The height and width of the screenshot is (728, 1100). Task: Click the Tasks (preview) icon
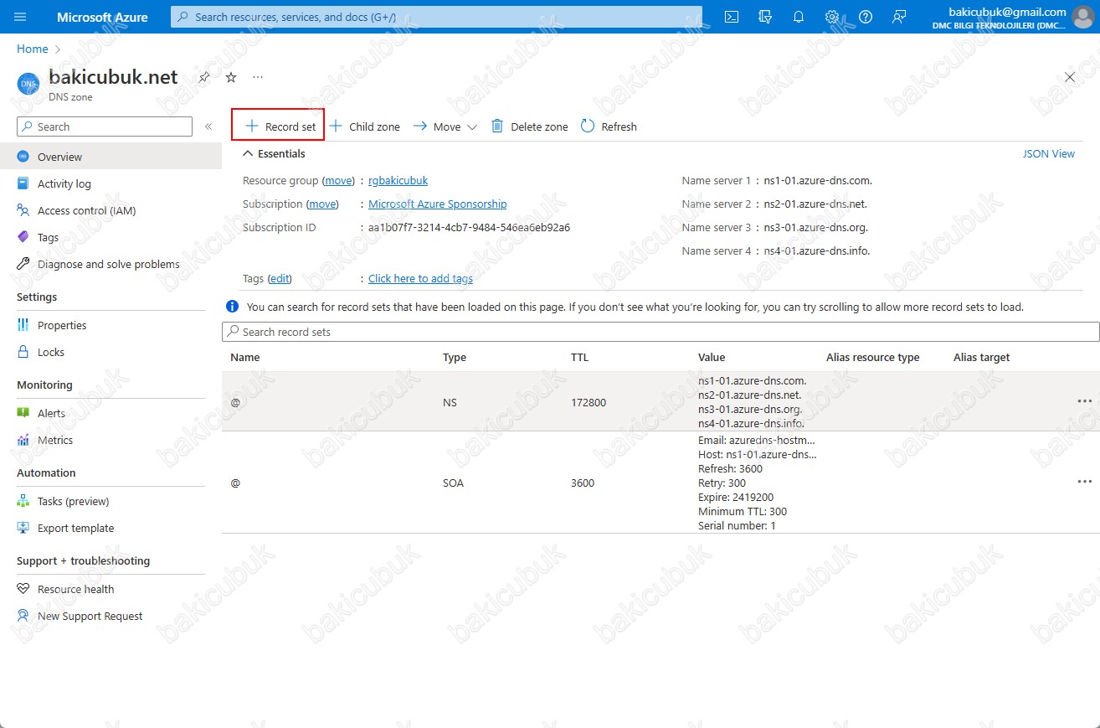23,501
